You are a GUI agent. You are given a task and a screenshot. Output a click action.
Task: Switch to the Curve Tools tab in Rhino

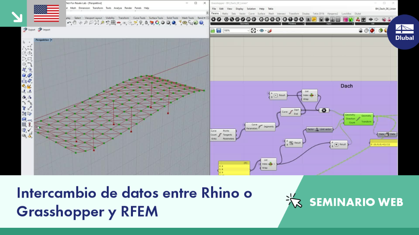click(139, 18)
